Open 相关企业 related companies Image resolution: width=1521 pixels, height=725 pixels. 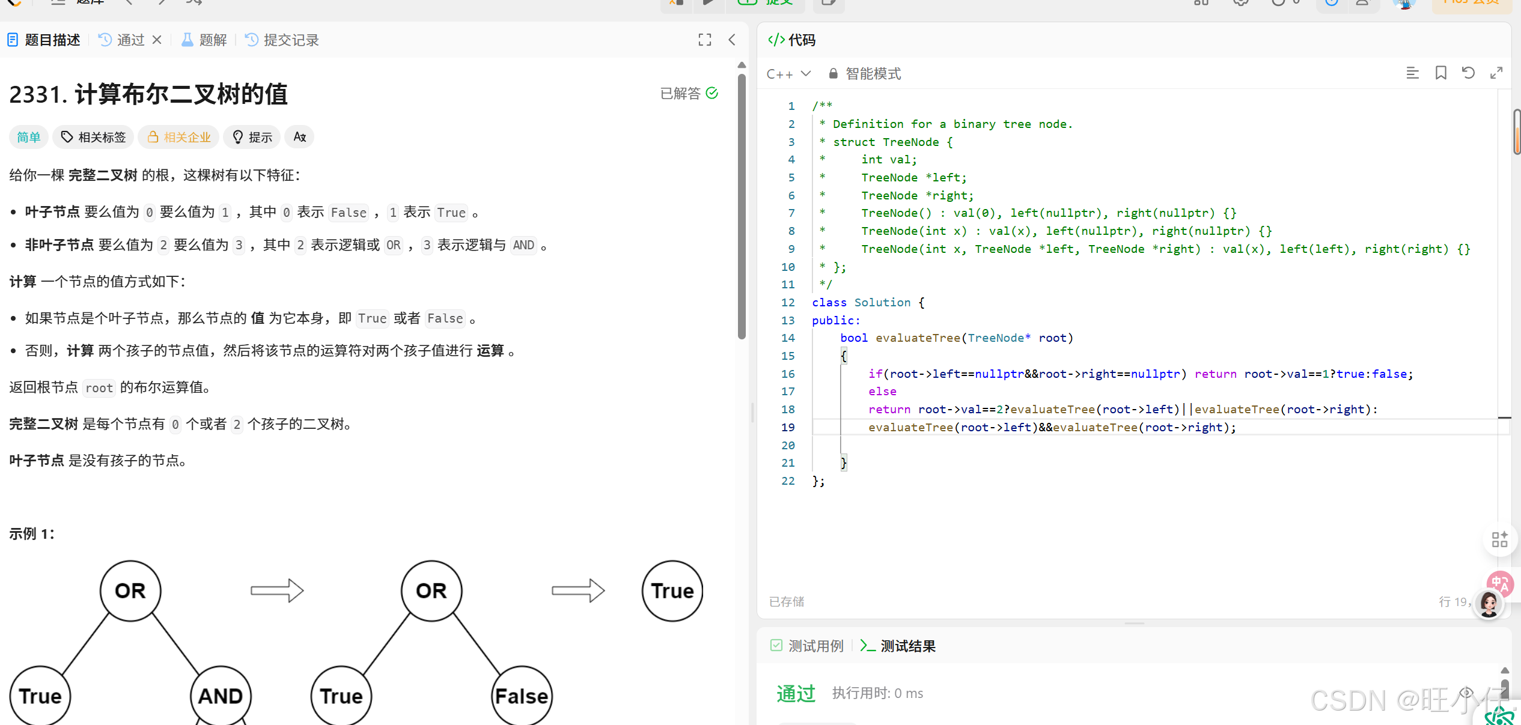[x=178, y=137]
